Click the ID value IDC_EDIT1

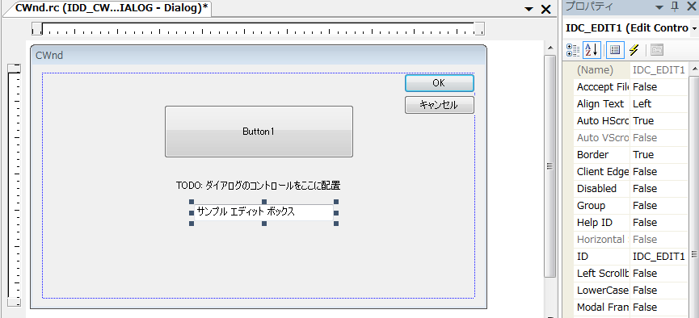pos(659,256)
